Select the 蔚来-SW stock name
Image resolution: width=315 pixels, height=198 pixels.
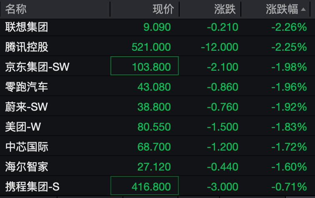point(27,107)
